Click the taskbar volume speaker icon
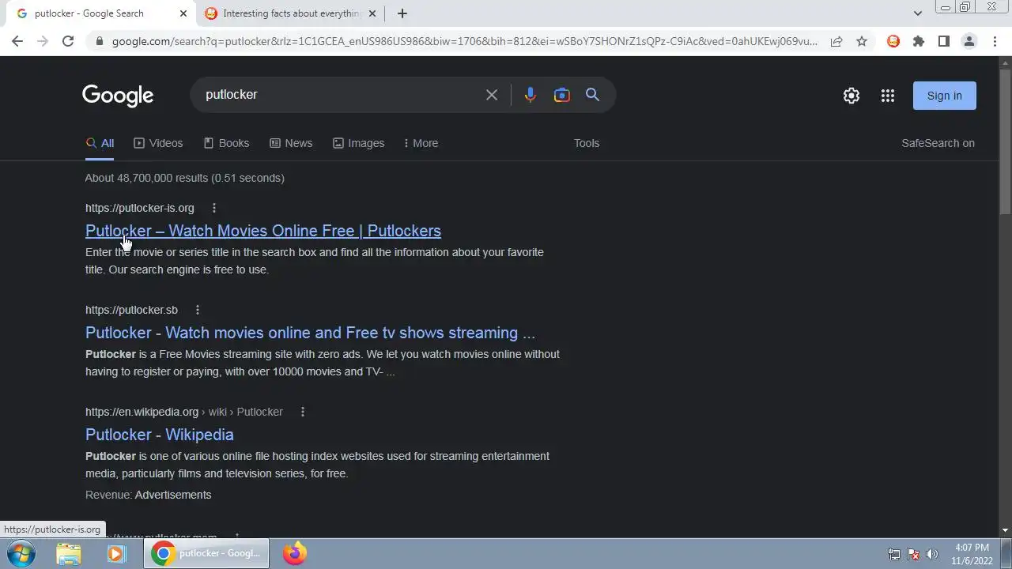The image size is (1012, 569). pos(932,554)
